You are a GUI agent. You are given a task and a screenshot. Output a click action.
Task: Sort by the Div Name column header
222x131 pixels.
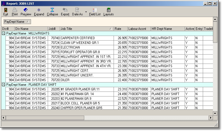coord(31,29)
